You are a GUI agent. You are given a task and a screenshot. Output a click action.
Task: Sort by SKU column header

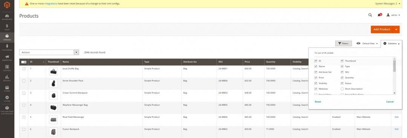(x=230, y=62)
